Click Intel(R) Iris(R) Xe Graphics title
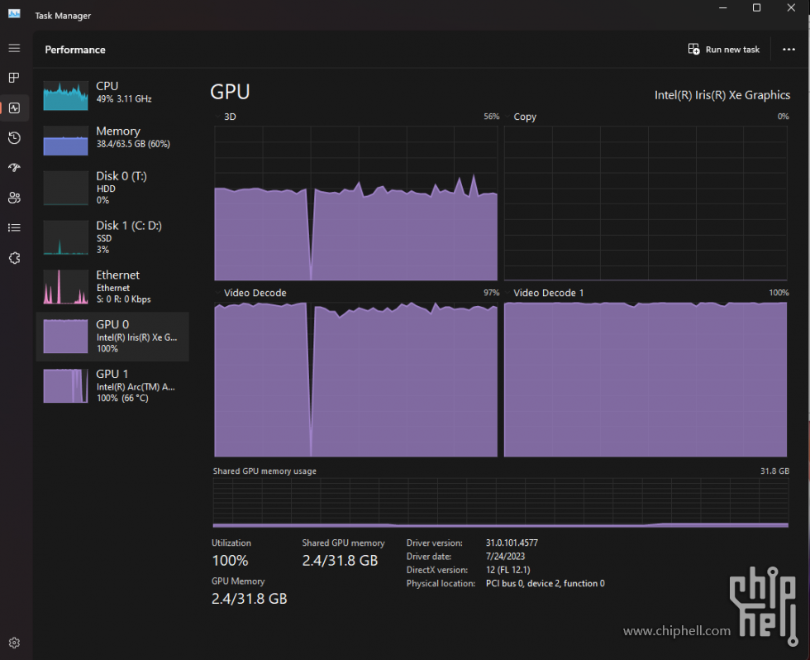810x660 pixels. pos(722,95)
